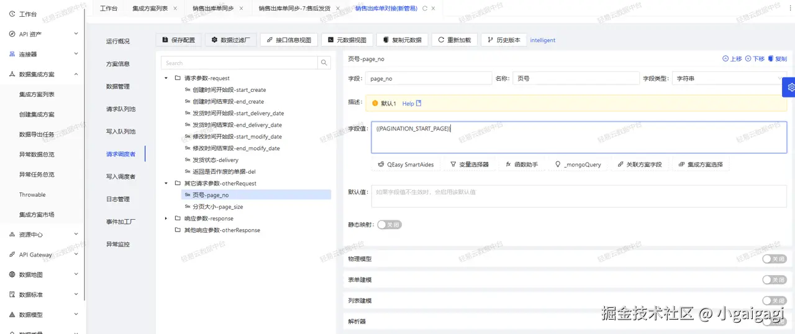Collapse the 数据集成方案 sidebar menu
This screenshot has height=334, width=795.
point(43,74)
